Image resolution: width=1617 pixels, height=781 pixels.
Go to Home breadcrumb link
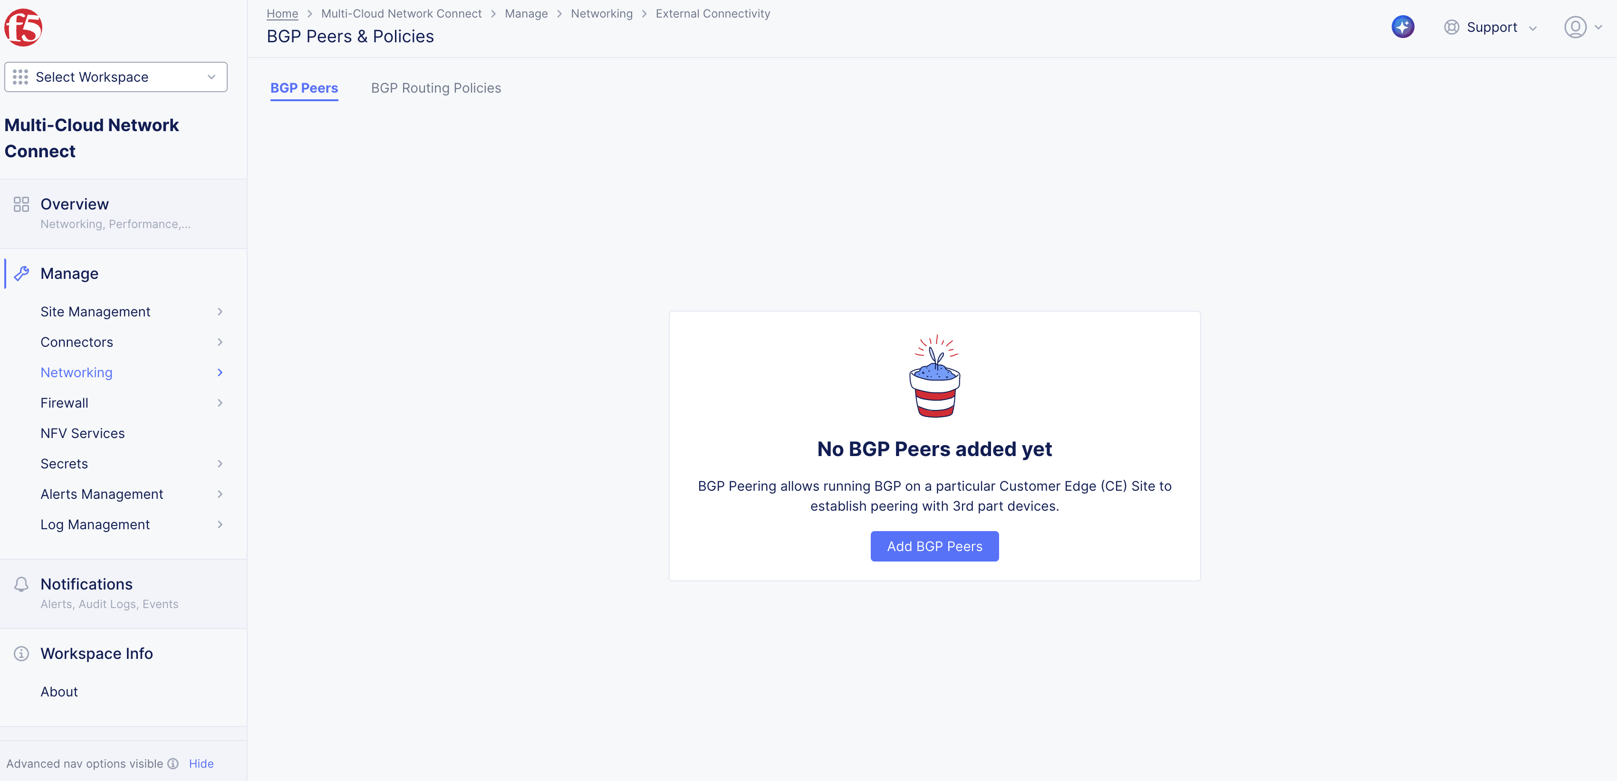[282, 14]
